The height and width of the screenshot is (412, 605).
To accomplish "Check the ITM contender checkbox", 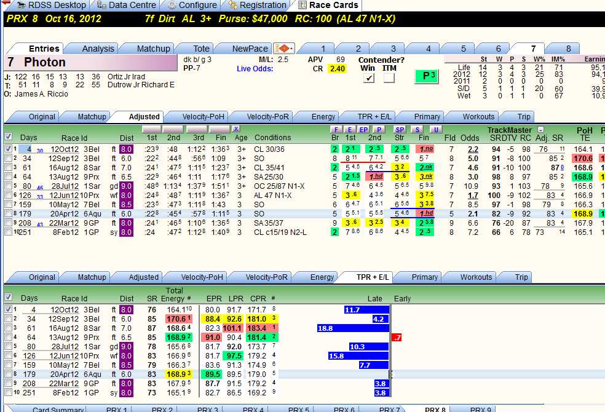I will click(x=389, y=78).
